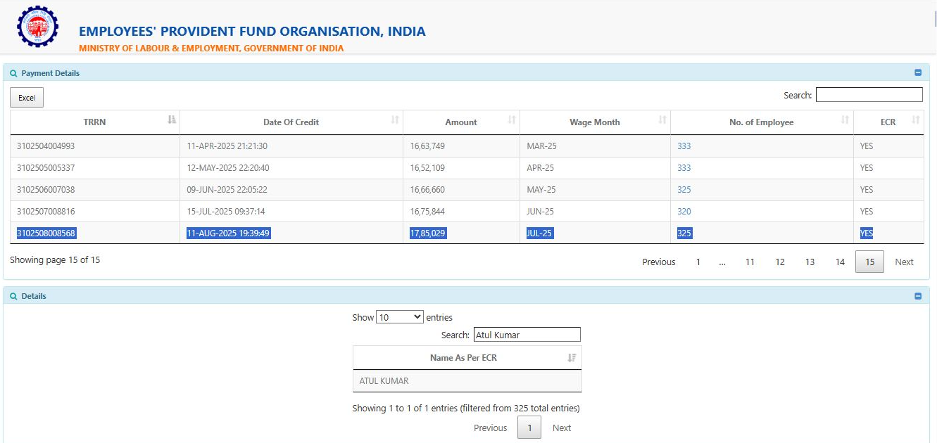Sort by Amount column
The width and height of the screenshot is (937, 443).
461,122
